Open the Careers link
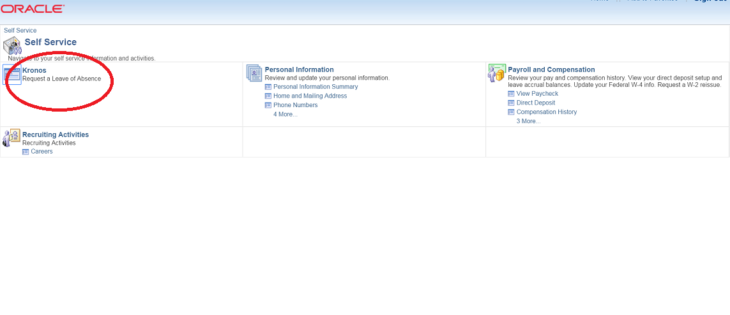 tap(42, 152)
